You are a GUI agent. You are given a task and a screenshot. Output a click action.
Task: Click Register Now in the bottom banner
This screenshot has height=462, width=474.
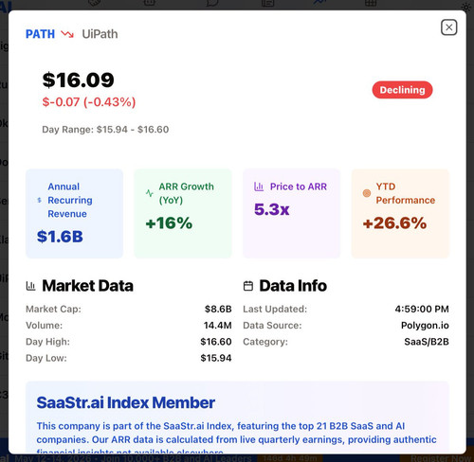(441, 458)
